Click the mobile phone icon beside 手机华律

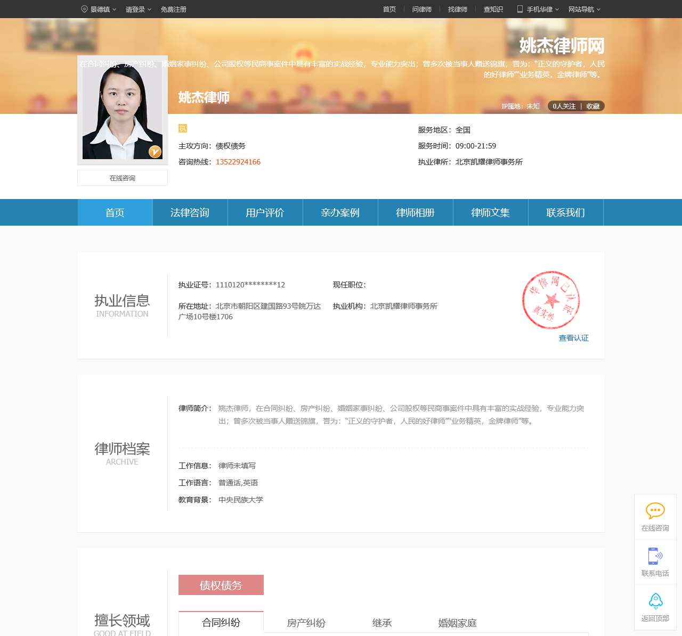(x=520, y=9)
